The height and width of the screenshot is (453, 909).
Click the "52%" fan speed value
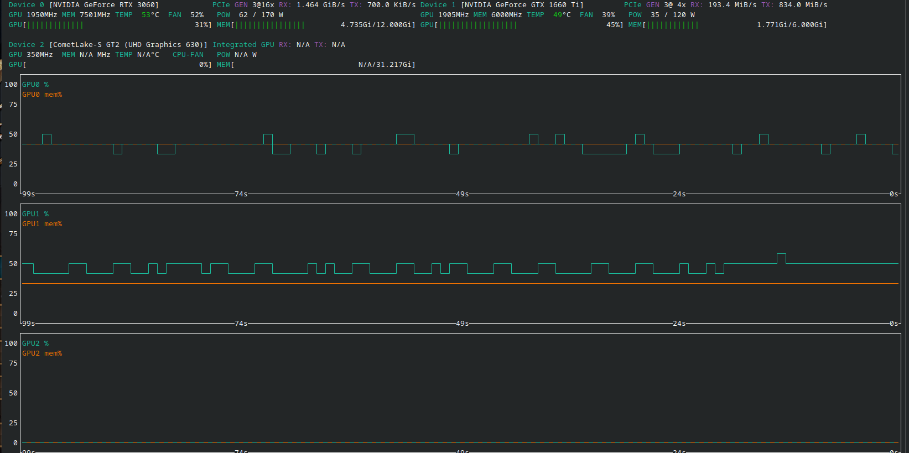pyautogui.click(x=197, y=15)
